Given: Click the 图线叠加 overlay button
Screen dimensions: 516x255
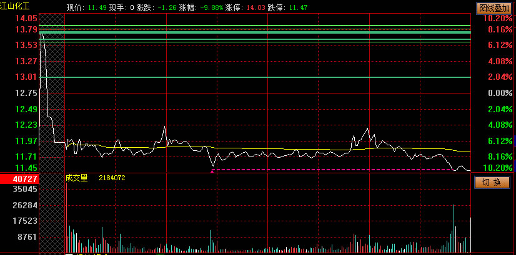Looking at the screenshot, I should pyautogui.click(x=494, y=8).
